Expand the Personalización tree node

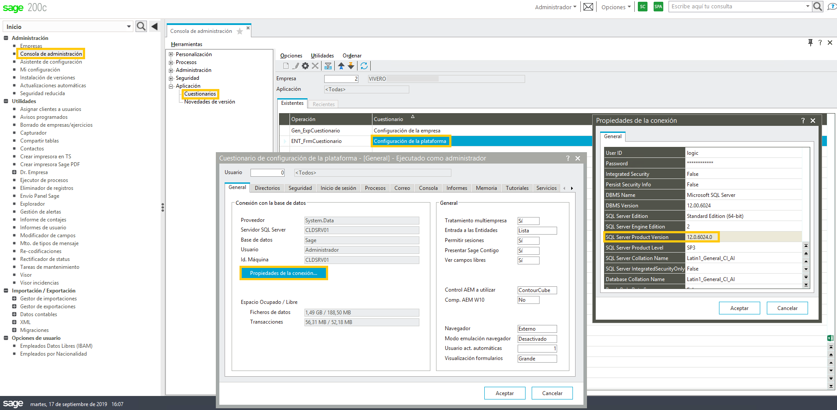coord(171,54)
